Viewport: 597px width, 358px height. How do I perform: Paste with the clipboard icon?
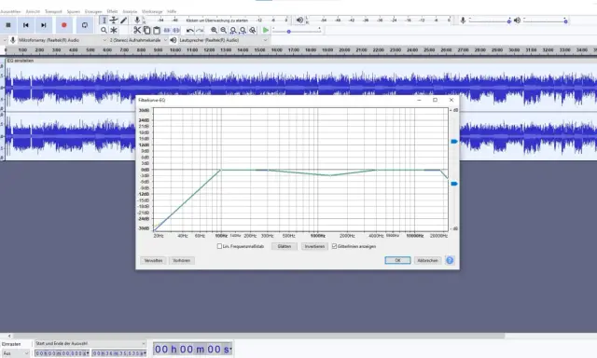coord(157,30)
